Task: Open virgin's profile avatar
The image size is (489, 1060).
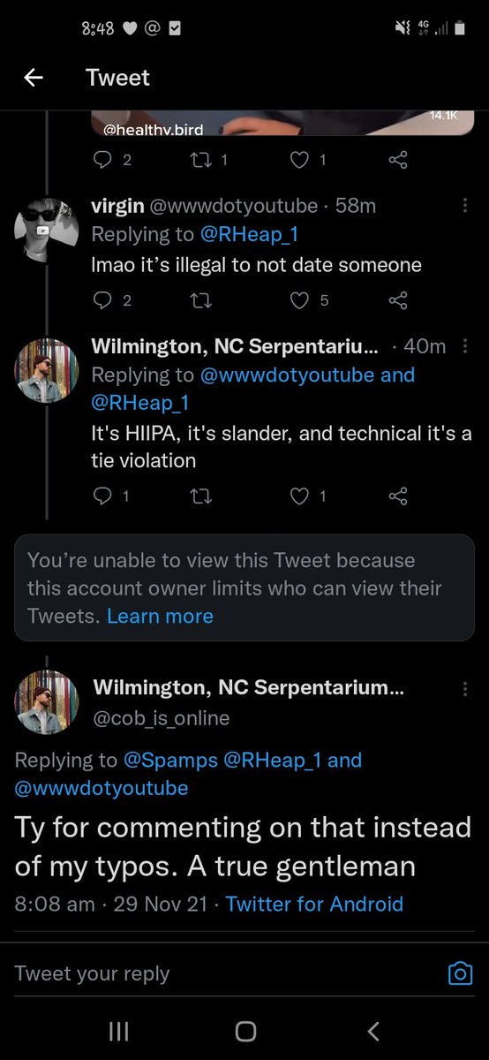Action: [x=47, y=230]
